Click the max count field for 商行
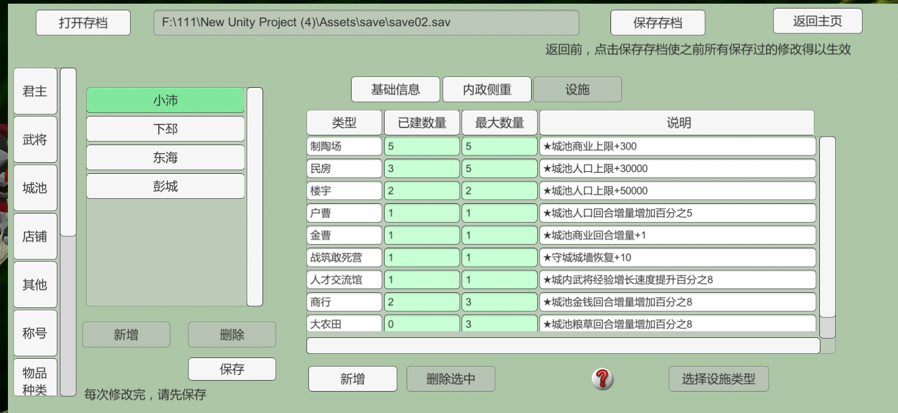Screen dimensions: 898x413 pyautogui.click(x=499, y=303)
